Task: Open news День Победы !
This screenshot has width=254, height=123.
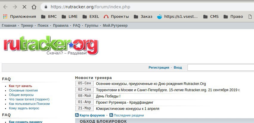Action: click(x=108, y=96)
